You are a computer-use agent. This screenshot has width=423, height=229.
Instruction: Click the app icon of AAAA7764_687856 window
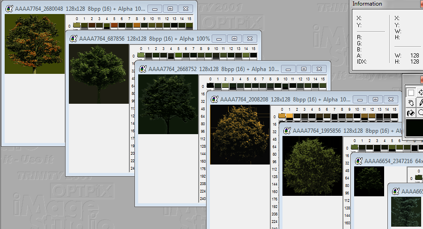point(74,38)
